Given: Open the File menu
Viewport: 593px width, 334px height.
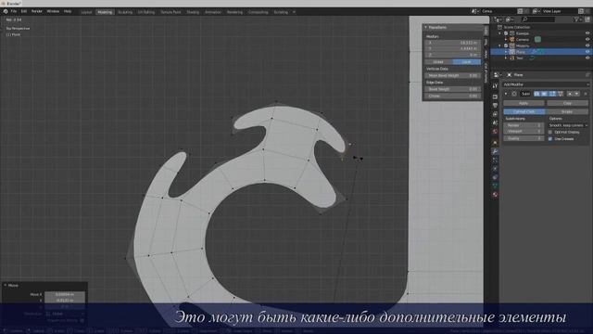Looking at the screenshot, I should pos(14,12).
